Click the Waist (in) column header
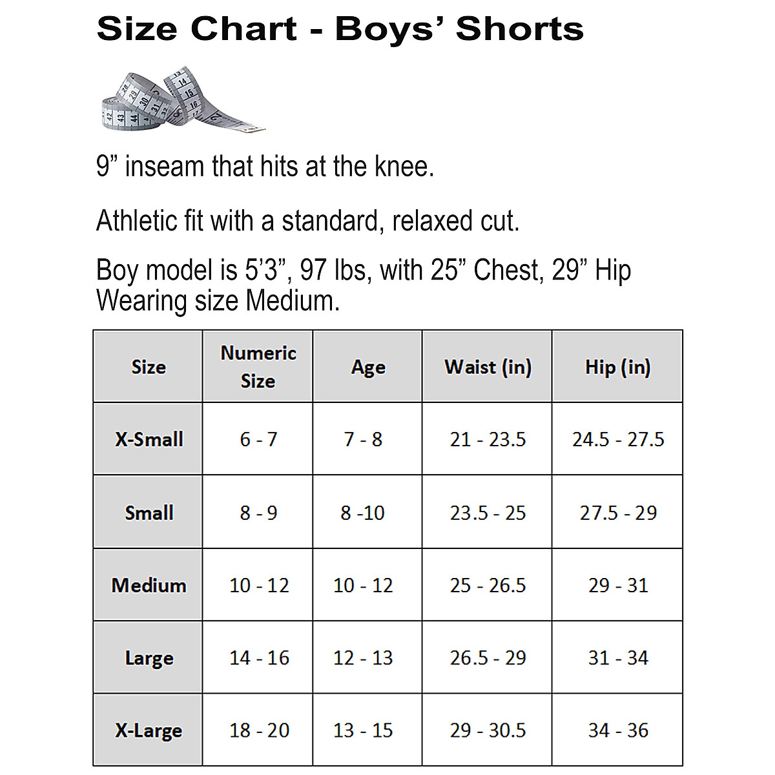The height and width of the screenshot is (775, 775). point(488,367)
